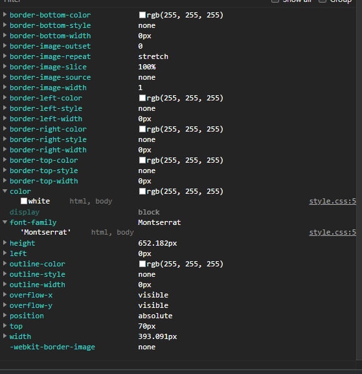362x374 pixels.
Task: Open style.css:5 link for color
Action: [332, 202]
